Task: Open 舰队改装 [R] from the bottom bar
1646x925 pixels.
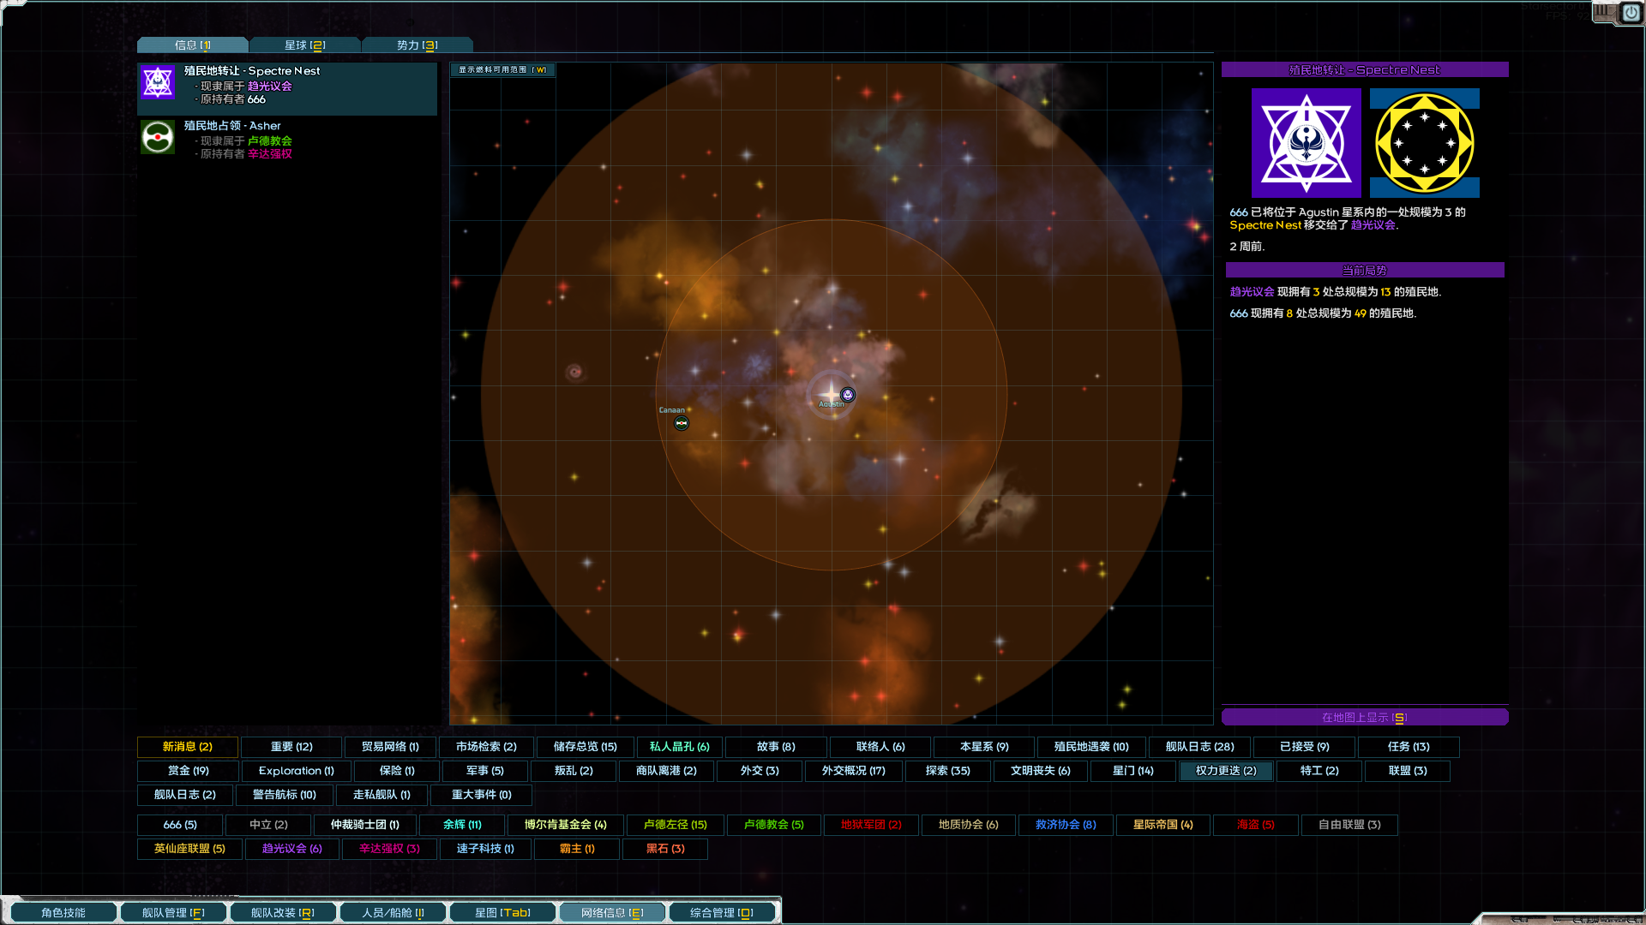Action: click(x=282, y=911)
